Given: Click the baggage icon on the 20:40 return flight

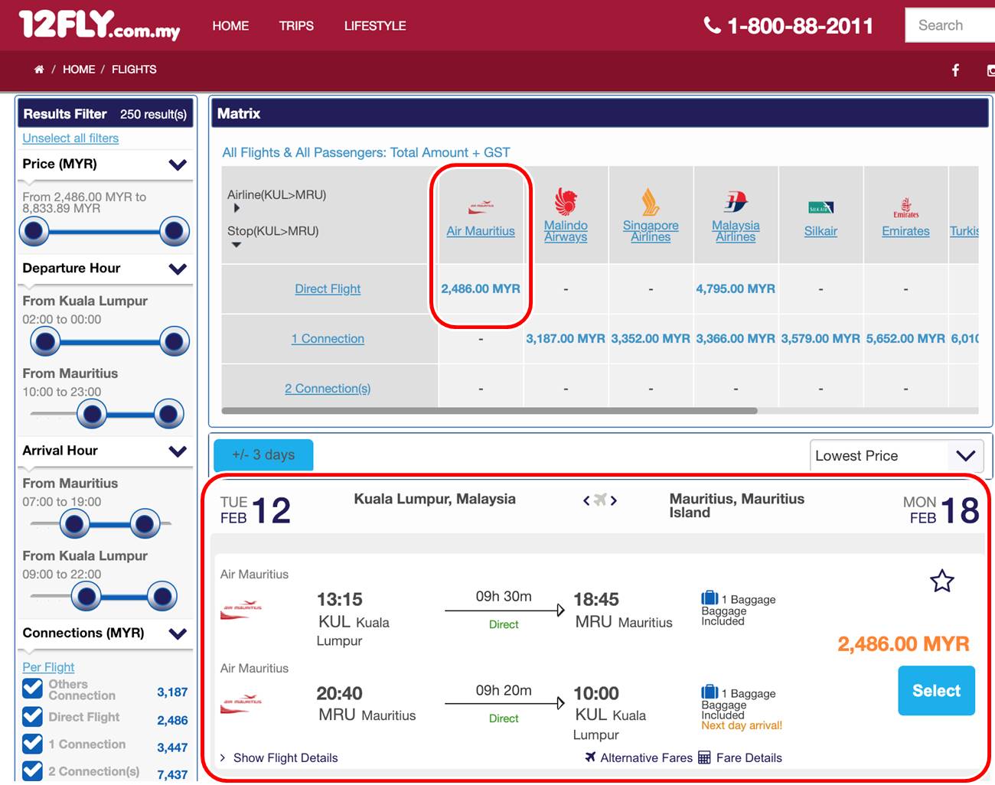Looking at the screenshot, I should coord(710,692).
